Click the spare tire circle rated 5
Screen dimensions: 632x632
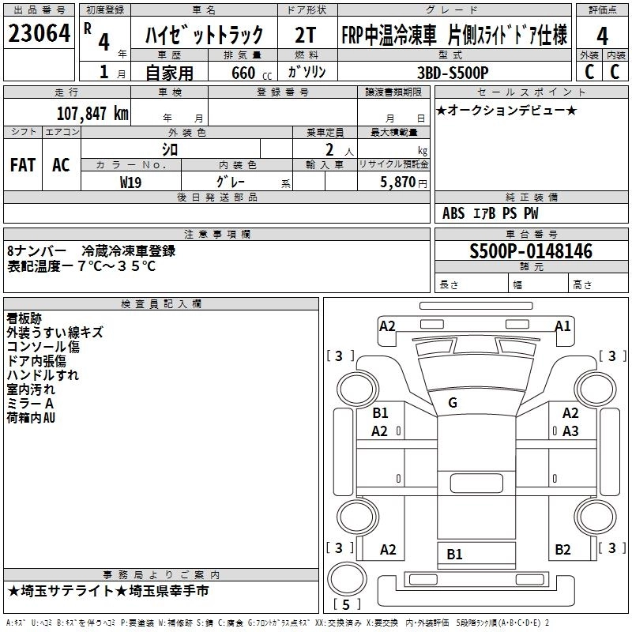(347, 577)
